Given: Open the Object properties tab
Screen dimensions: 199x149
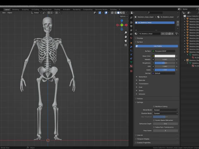Looking at the screenshot, I should (131, 43).
